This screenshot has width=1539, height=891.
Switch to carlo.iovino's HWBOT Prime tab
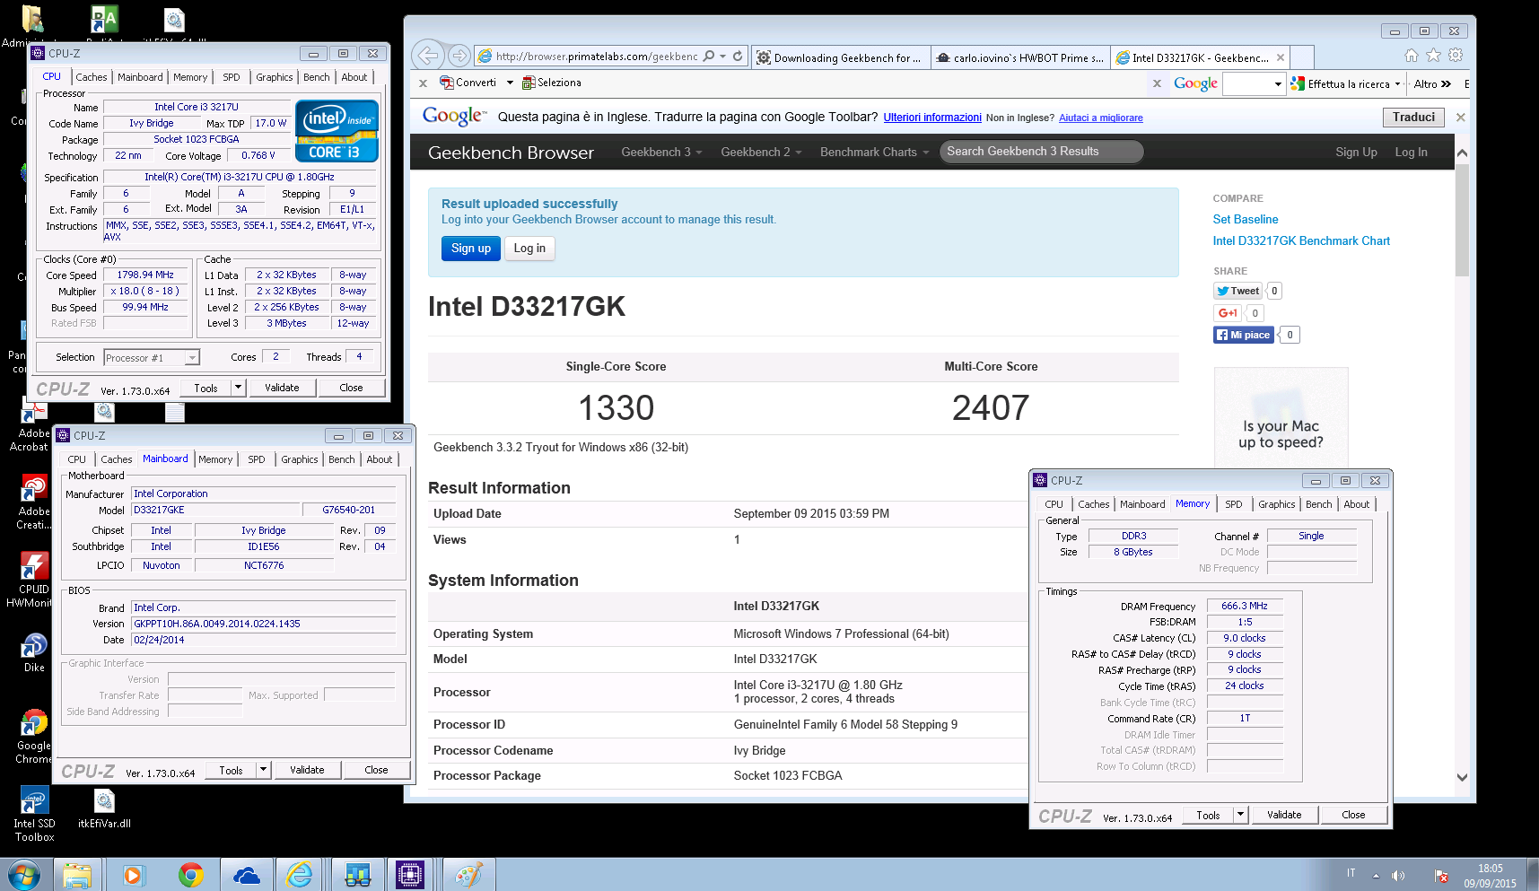click(1020, 57)
